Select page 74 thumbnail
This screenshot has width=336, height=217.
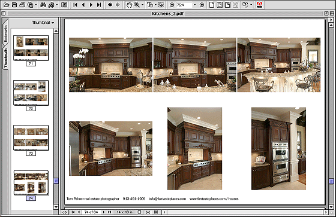coord(31,183)
